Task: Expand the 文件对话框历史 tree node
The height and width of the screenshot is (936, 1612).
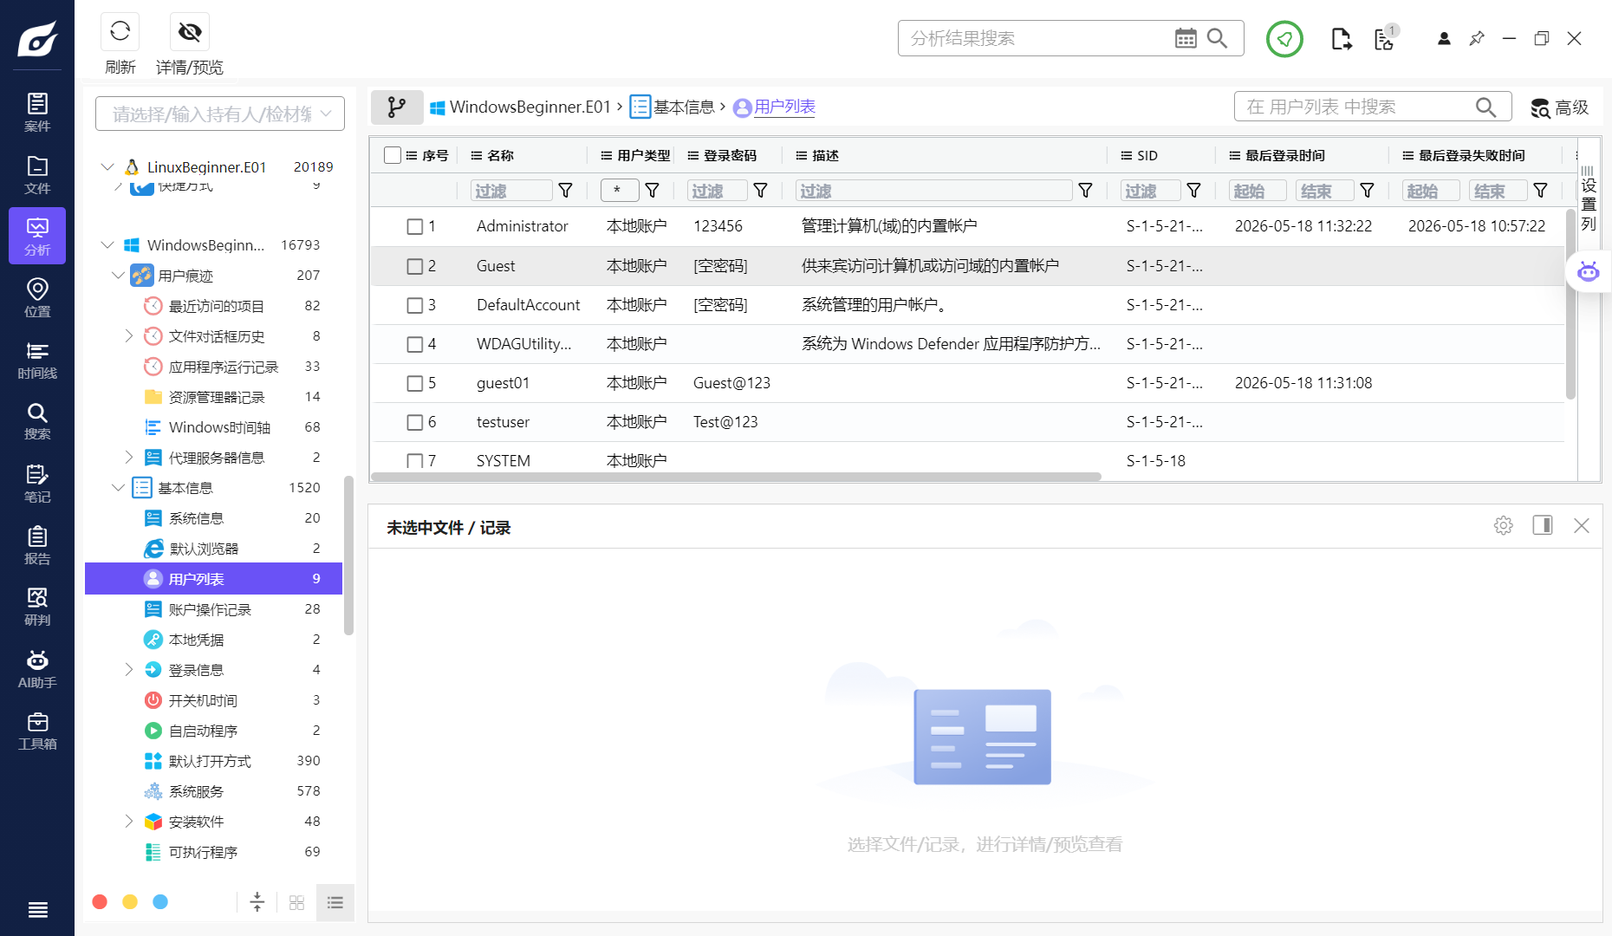Action: tap(129, 336)
